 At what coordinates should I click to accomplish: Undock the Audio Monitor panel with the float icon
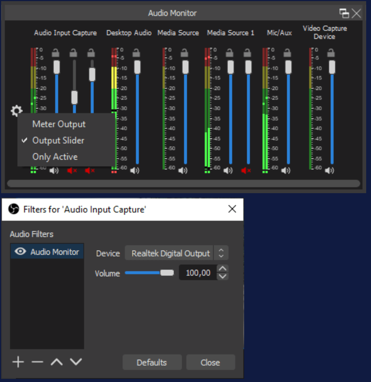pos(344,13)
